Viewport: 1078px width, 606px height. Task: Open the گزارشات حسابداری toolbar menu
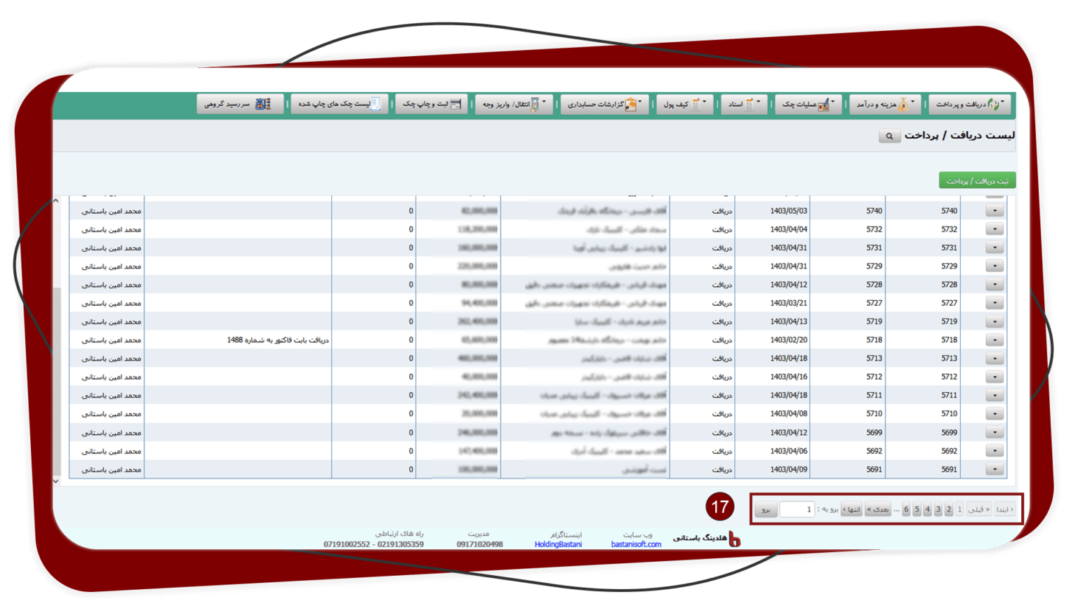[604, 105]
